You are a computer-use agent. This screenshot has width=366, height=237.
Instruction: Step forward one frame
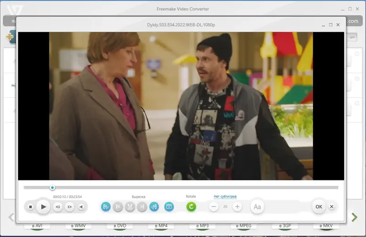coord(70,207)
